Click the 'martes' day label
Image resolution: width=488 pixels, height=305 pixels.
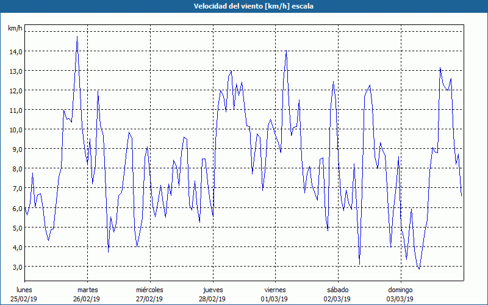[x=88, y=290]
